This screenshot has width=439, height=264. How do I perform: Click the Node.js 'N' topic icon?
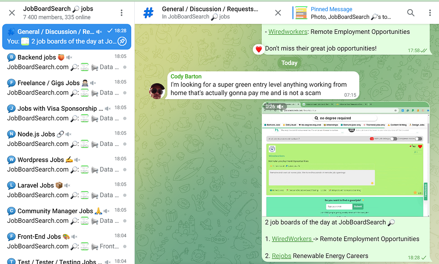pyautogui.click(x=11, y=134)
